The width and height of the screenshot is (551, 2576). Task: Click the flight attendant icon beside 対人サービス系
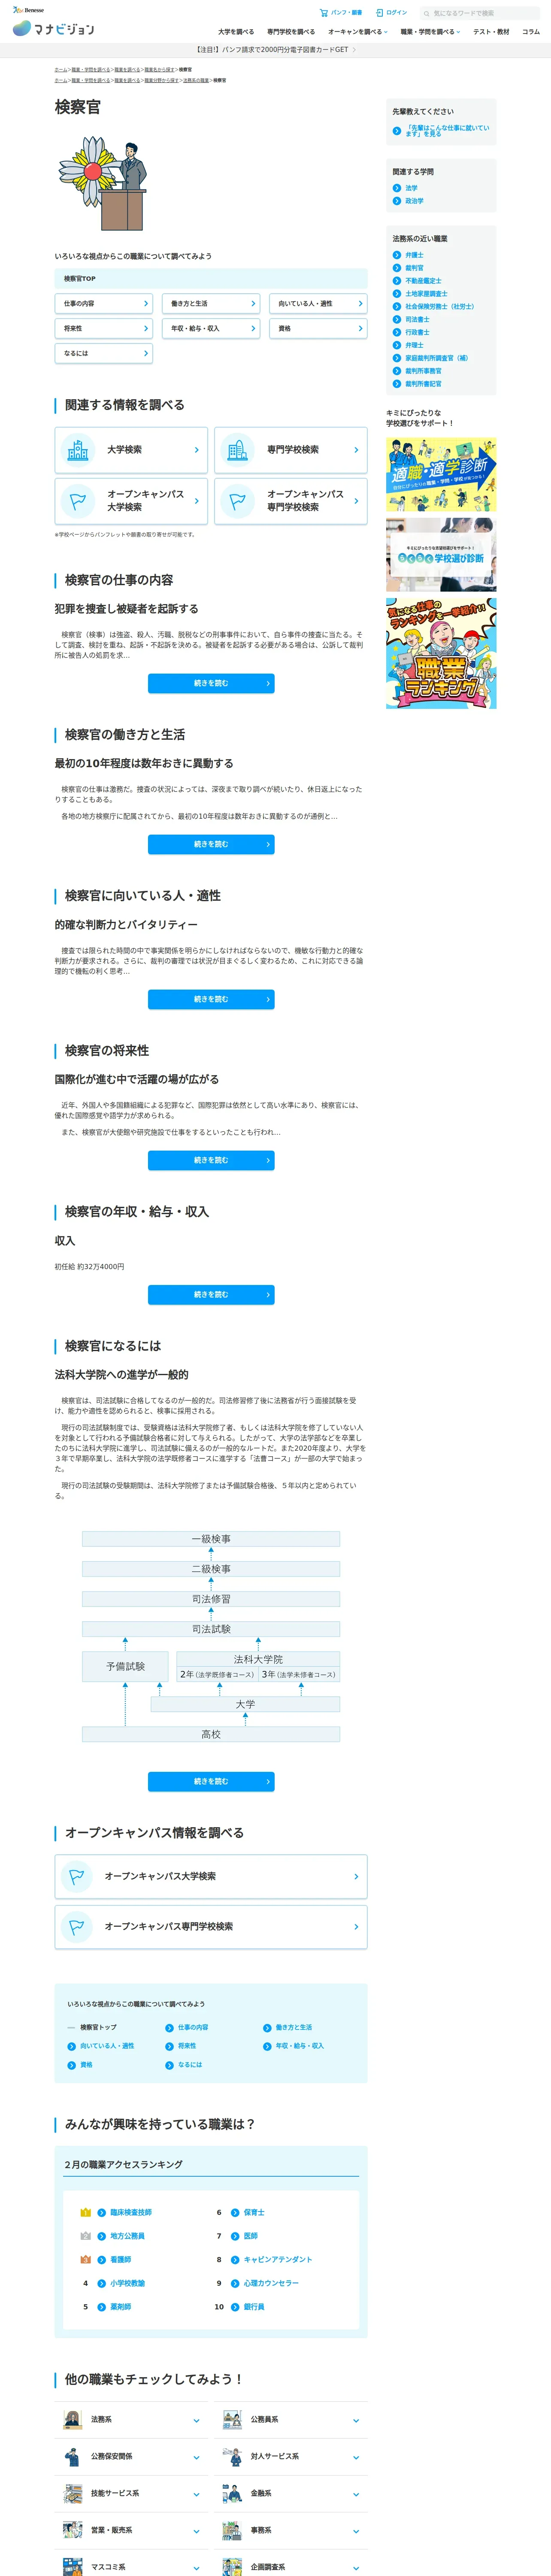click(232, 2457)
